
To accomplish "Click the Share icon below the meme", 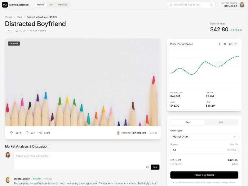I will pos(41,132).
